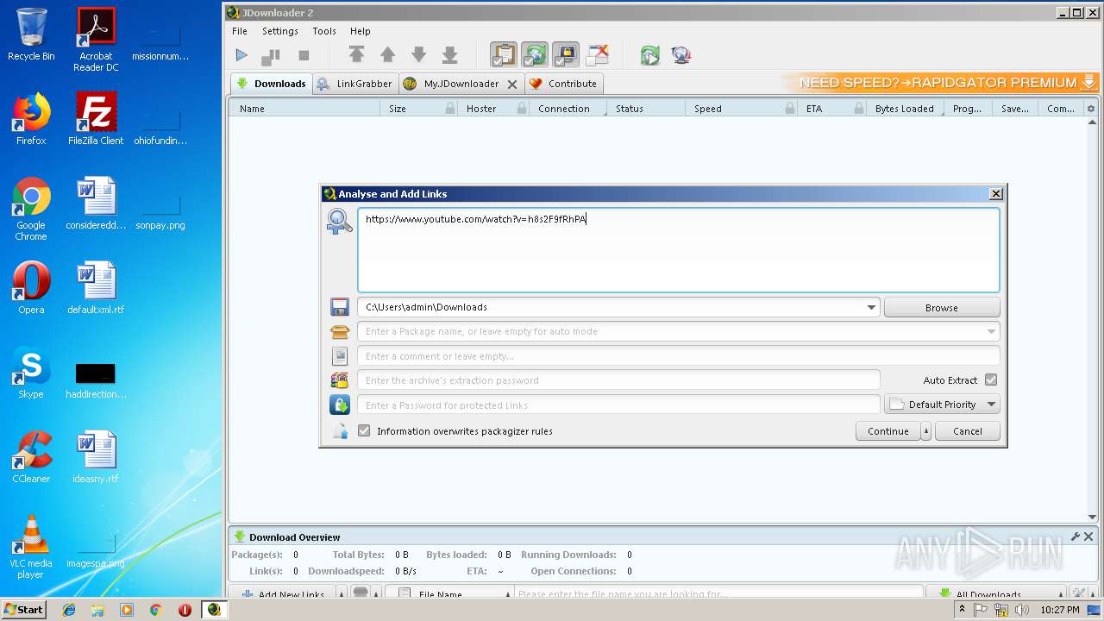Click the password for protected links field
The width and height of the screenshot is (1104, 621).
click(618, 405)
